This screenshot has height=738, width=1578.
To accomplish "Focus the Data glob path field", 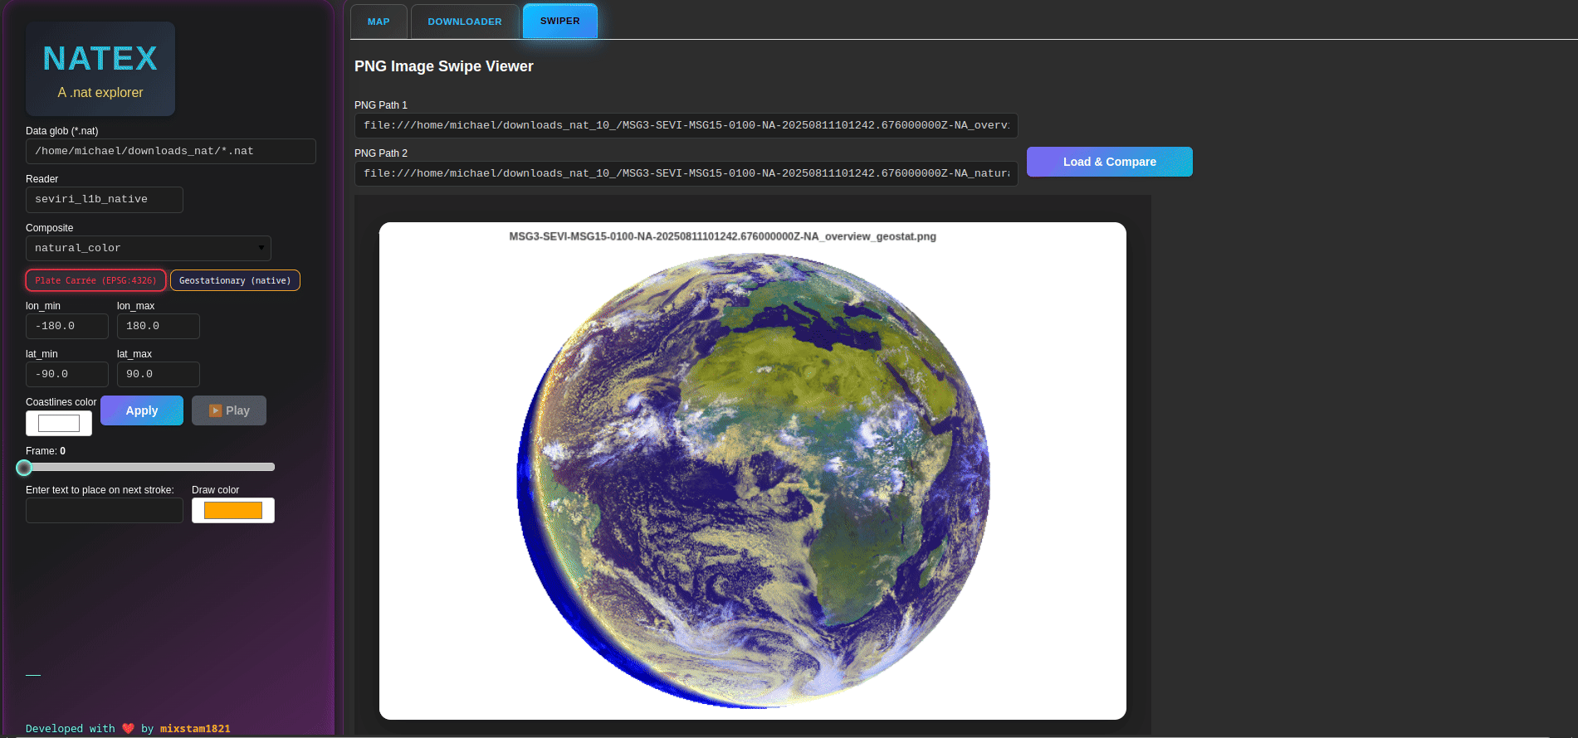I will pyautogui.click(x=170, y=151).
